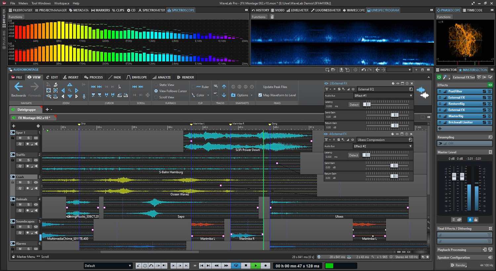The height and width of the screenshot is (271, 496).
Task: Click the Gong timeline marker
Action: (x=269, y=124)
